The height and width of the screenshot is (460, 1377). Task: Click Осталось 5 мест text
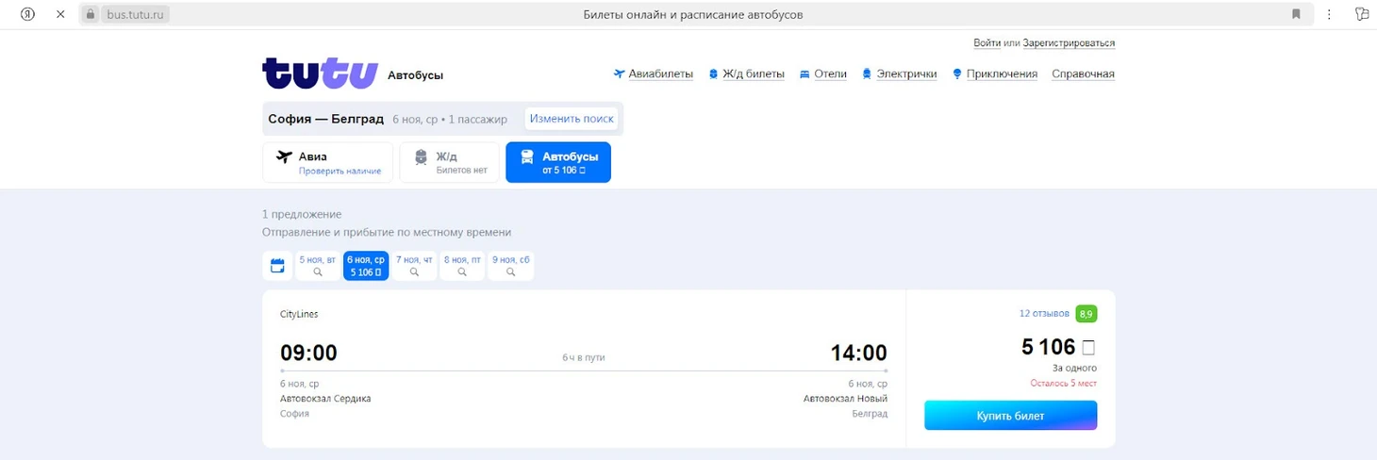click(x=1063, y=384)
